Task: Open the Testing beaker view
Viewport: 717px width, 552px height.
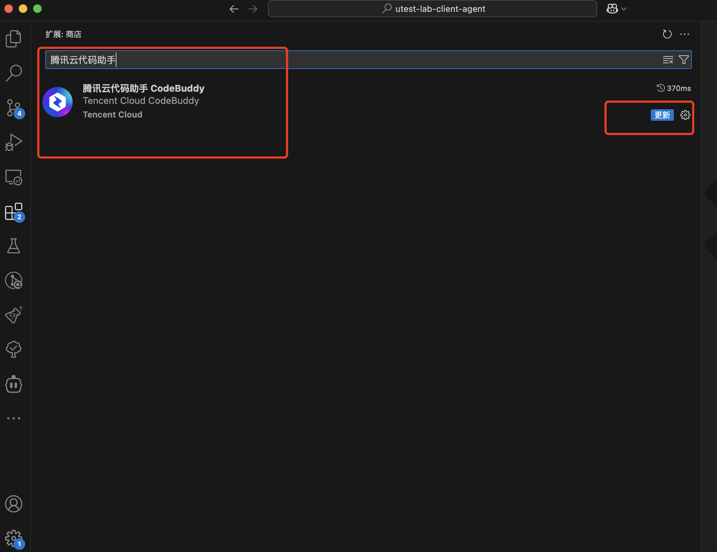Action: click(x=14, y=246)
